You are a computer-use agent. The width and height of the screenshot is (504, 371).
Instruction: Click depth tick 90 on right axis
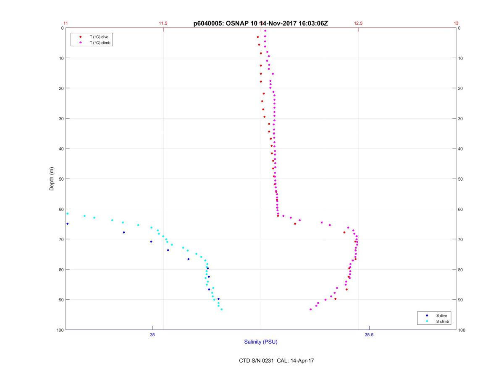click(461, 300)
